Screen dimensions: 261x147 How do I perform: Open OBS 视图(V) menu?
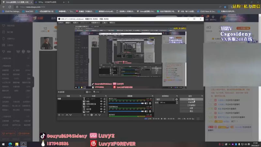[76, 23]
